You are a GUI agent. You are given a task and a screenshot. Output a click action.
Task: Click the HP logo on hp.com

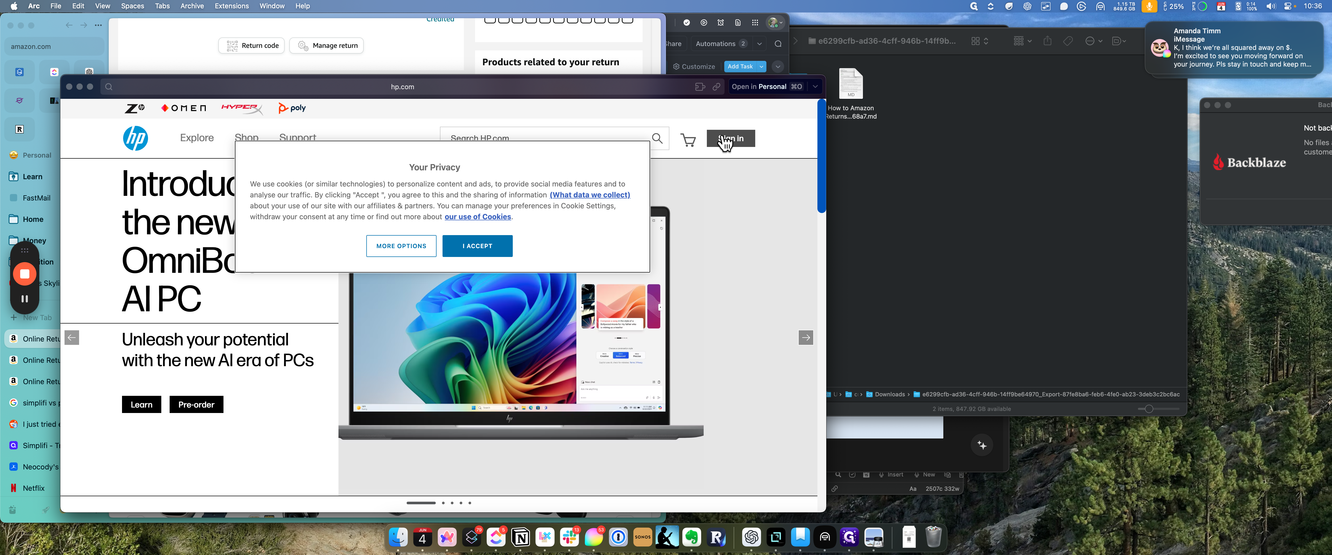click(136, 139)
